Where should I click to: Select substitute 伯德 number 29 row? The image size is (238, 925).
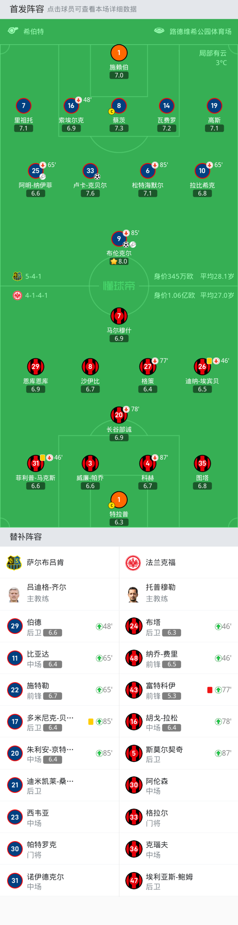[x=59, y=626]
